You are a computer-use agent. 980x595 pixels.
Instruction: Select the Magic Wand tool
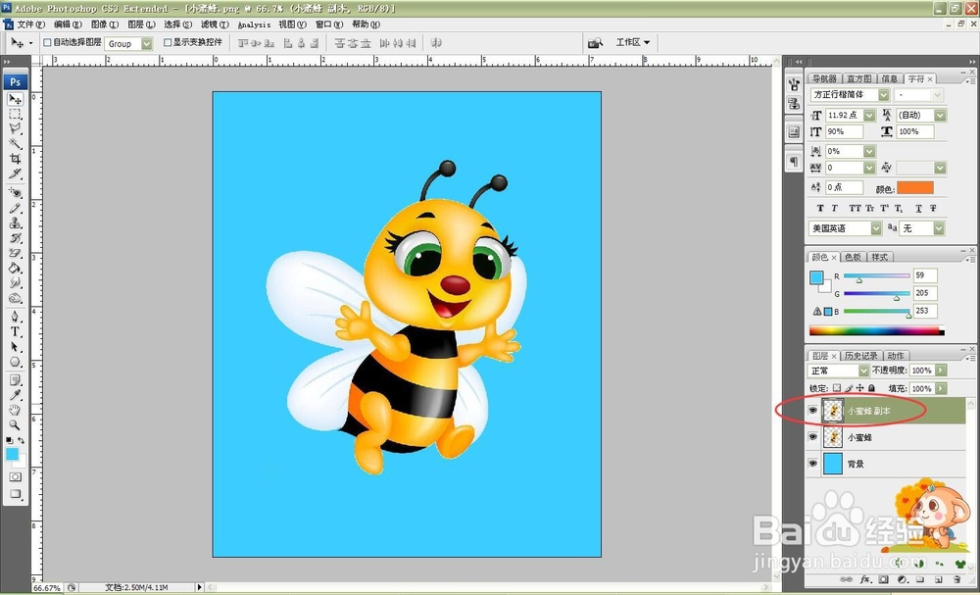16,143
